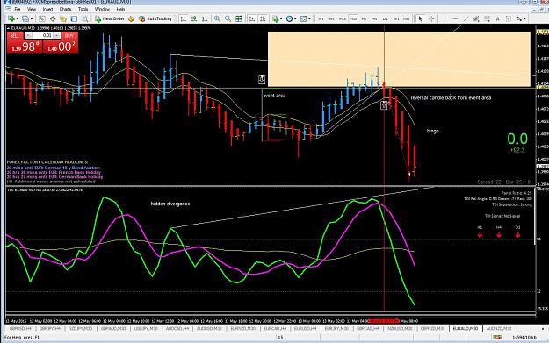Toggle Chart Shift icon
Viewport: 549px width, 343px height.
(263, 18)
